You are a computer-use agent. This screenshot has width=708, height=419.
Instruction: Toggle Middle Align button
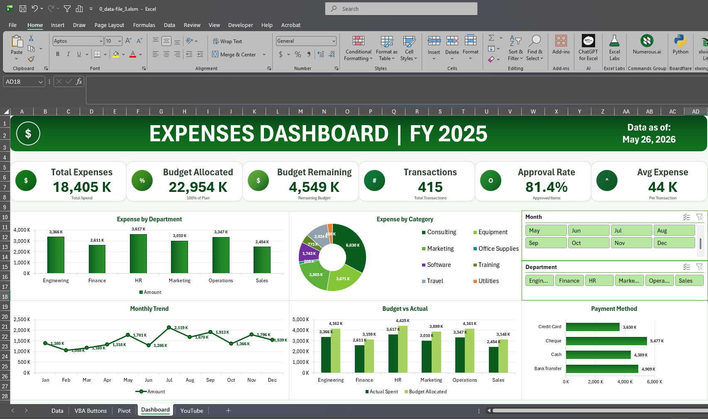tap(166, 41)
